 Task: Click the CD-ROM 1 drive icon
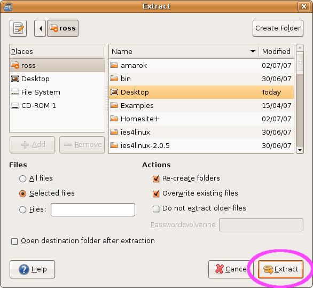pos(15,106)
